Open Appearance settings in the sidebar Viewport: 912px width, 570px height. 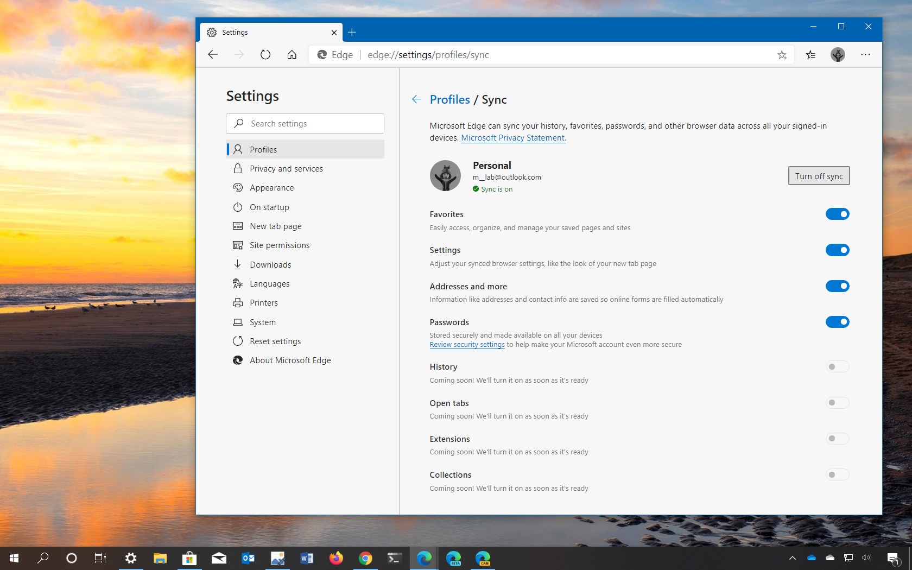pyautogui.click(x=271, y=187)
